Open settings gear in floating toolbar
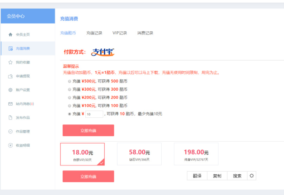 [252, 176]
